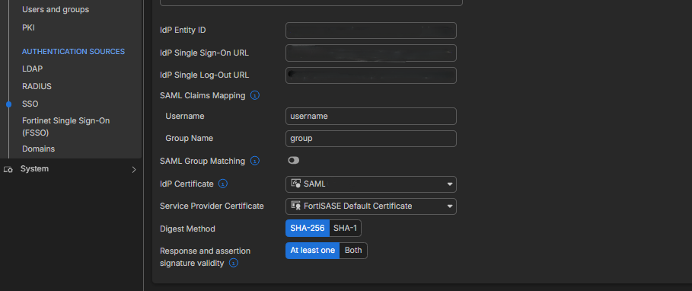Select RADIUS authentication source
The height and width of the screenshot is (291, 692).
pyautogui.click(x=37, y=87)
